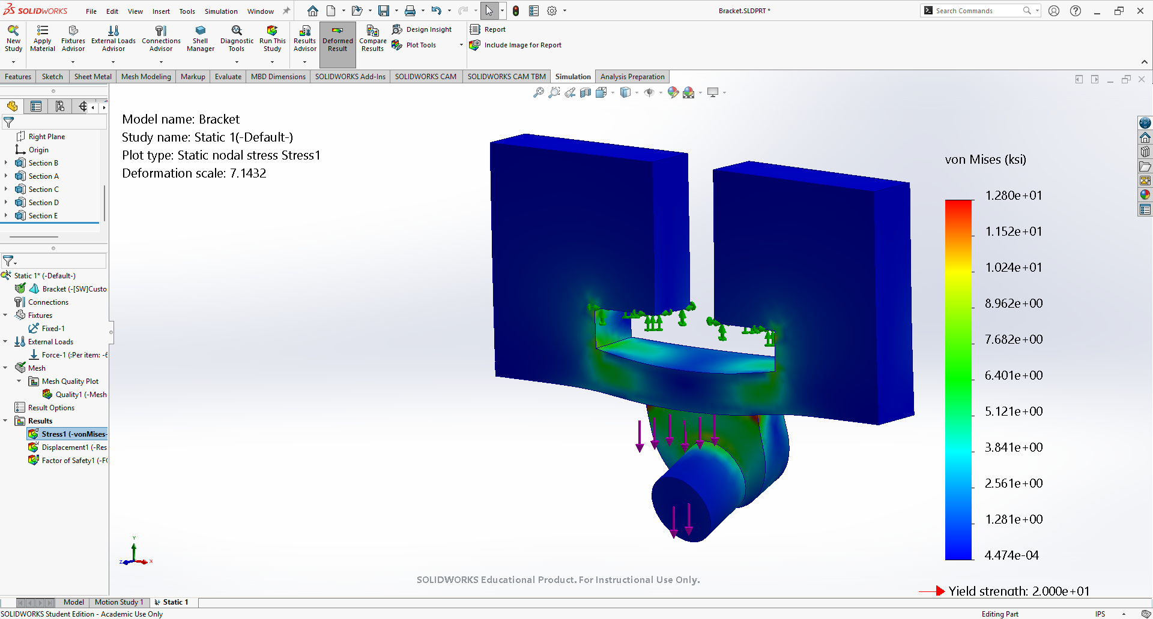1153x619 pixels.
Task: Open the user account login icon
Action: point(1054,11)
